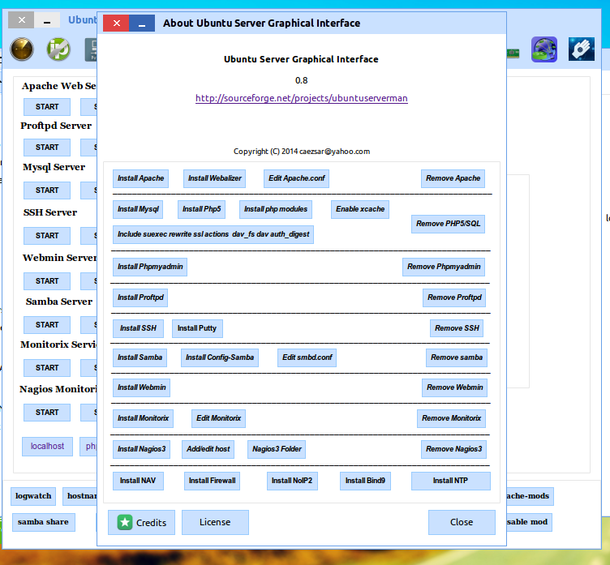The width and height of the screenshot is (610, 565).
Task: Open Edit smbd.conf
Action: pyautogui.click(x=307, y=357)
